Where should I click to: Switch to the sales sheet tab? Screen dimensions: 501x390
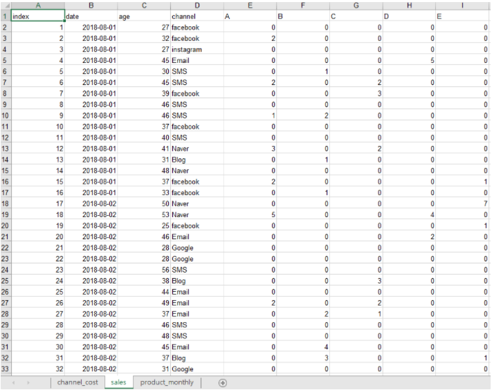[x=118, y=382]
